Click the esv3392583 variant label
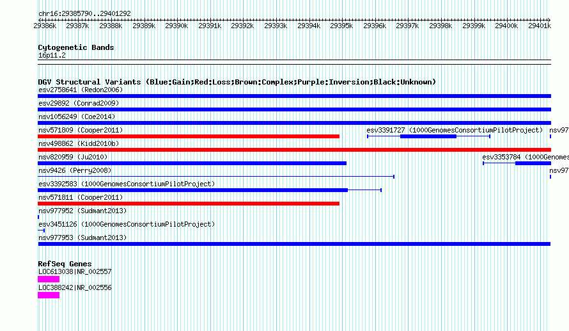 (x=127, y=184)
